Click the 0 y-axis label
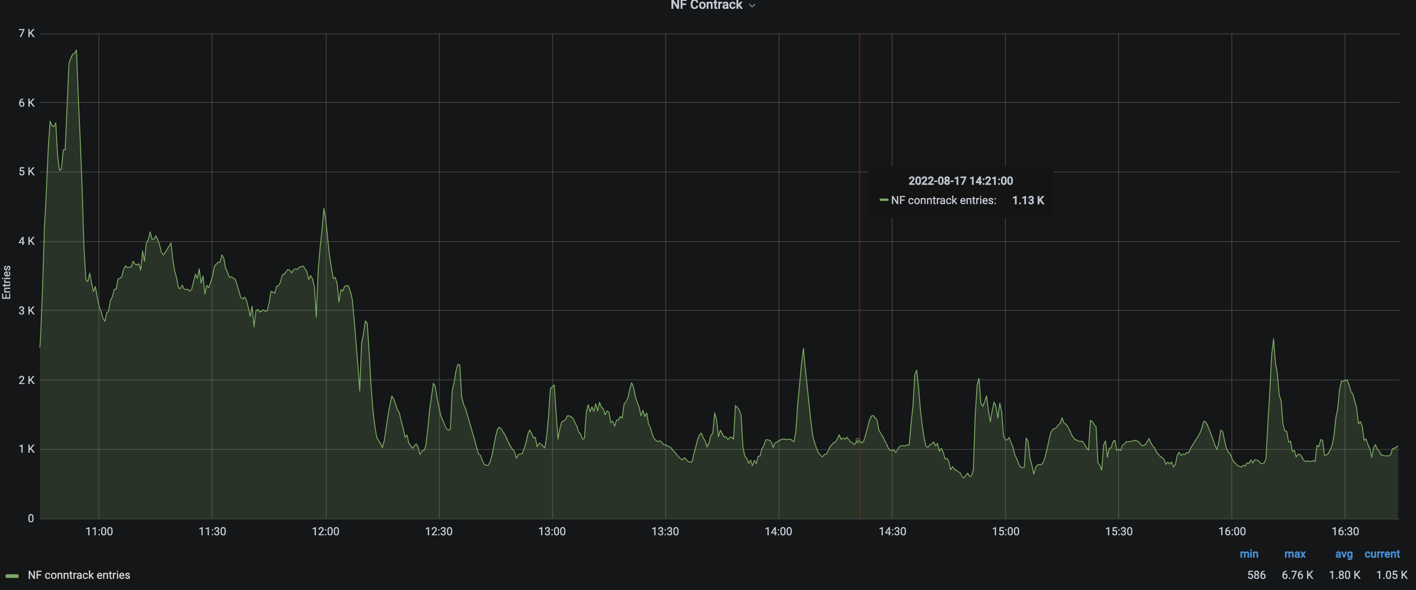1416x590 pixels. point(31,518)
